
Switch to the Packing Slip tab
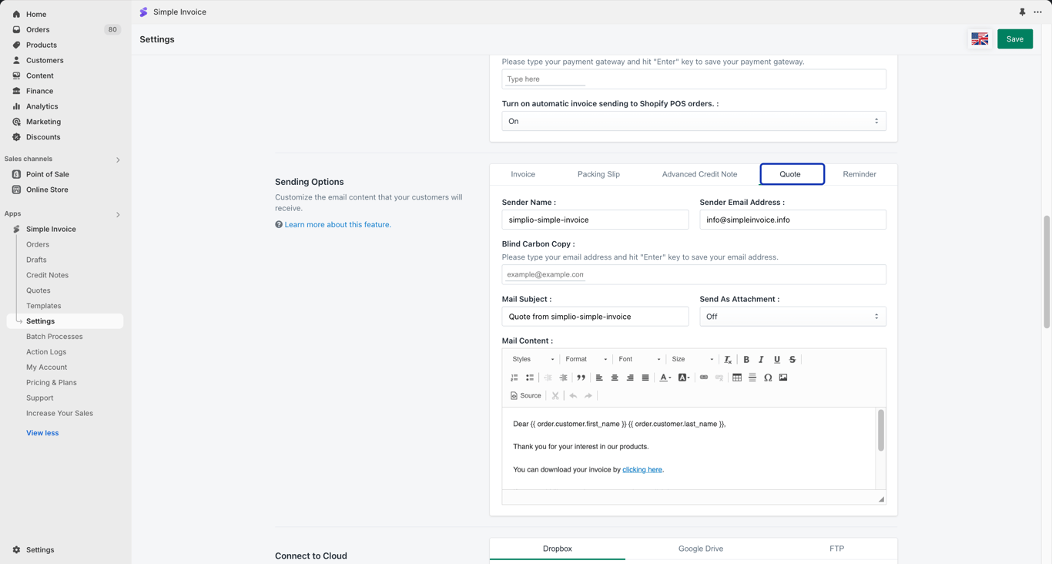coord(598,174)
